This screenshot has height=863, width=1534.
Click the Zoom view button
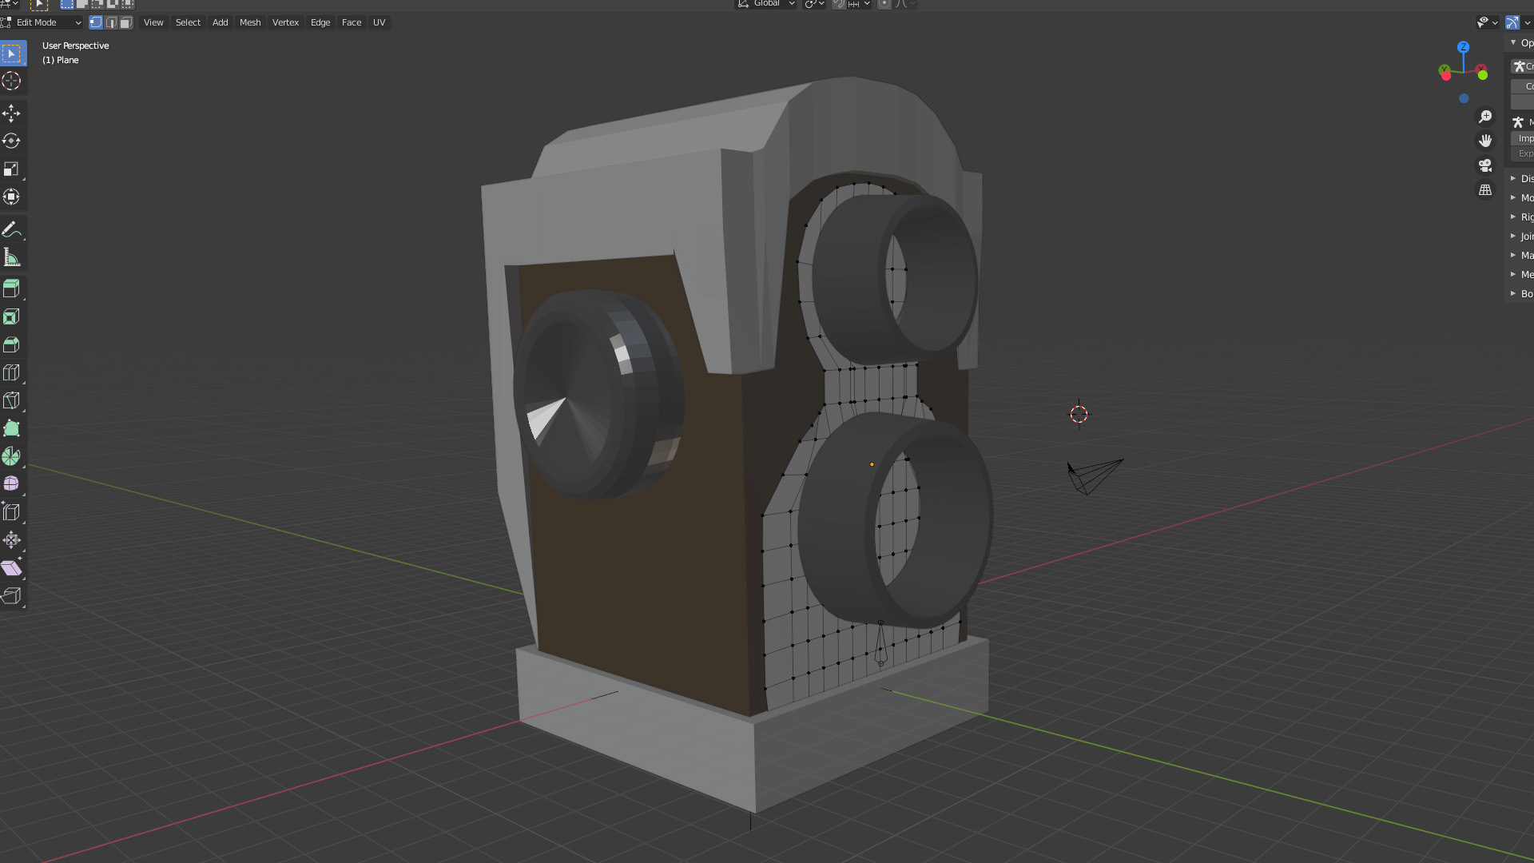(x=1485, y=117)
